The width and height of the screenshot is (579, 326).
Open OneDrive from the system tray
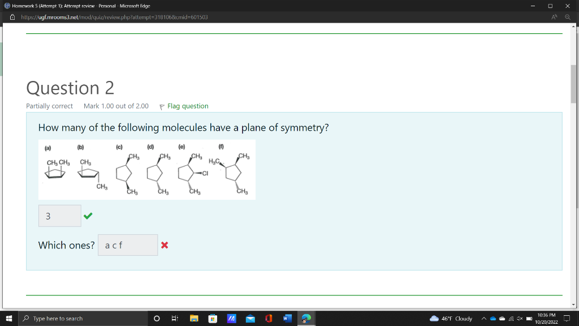[x=492, y=318]
